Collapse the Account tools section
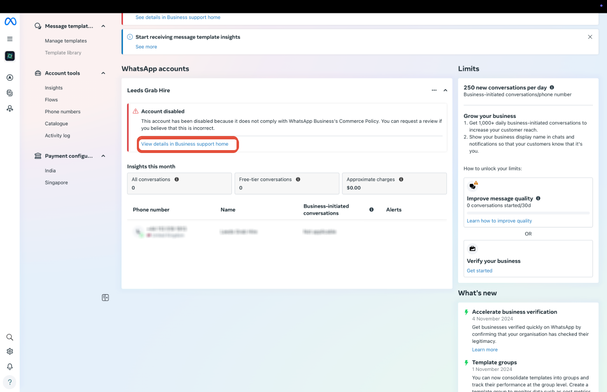Image resolution: width=607 pixels, height=392 pixels. click(103, 73)
